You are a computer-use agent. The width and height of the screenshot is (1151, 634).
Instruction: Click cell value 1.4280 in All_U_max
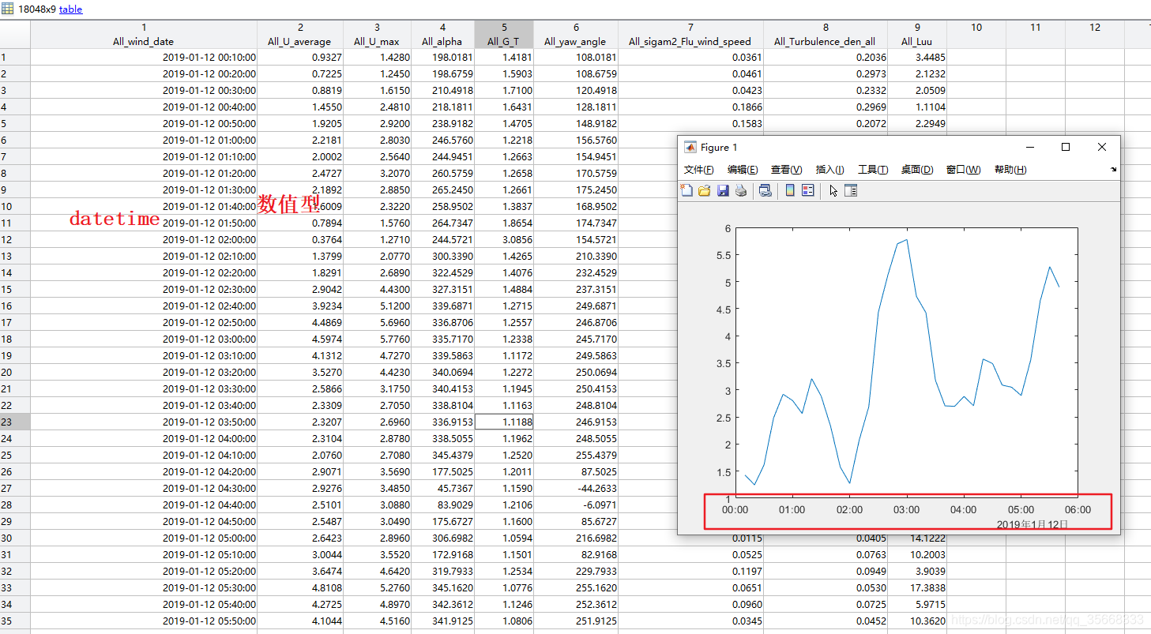coord(377,57)
